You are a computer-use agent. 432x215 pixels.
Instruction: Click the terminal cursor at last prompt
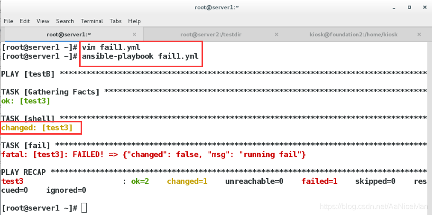[84, 208]
